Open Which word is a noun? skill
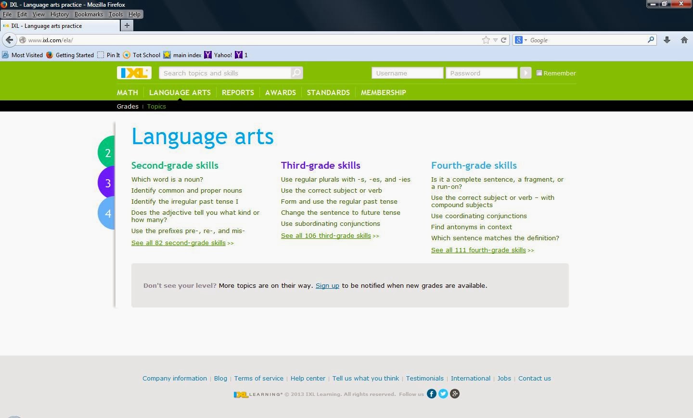 [167, 179]
